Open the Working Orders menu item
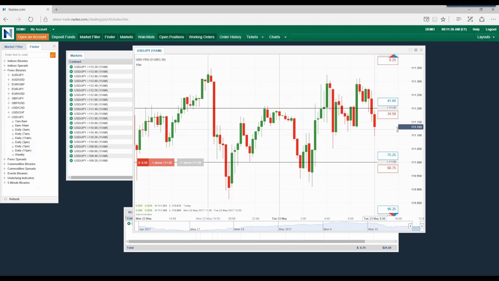Screen dimensions: 499x281 [202, 37]
